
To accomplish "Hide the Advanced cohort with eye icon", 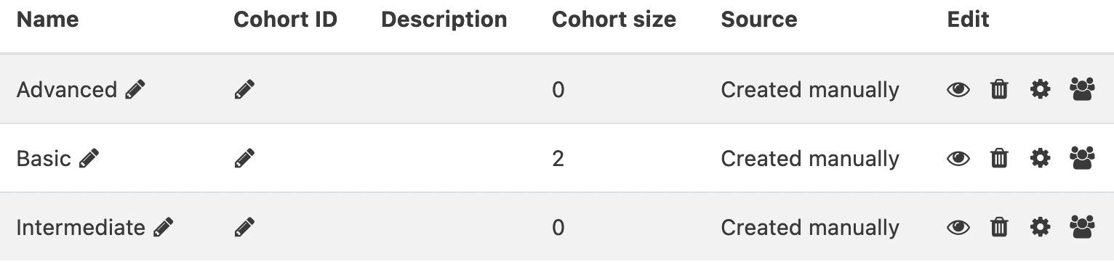I will pyautogui.click(x=958, y=90).
